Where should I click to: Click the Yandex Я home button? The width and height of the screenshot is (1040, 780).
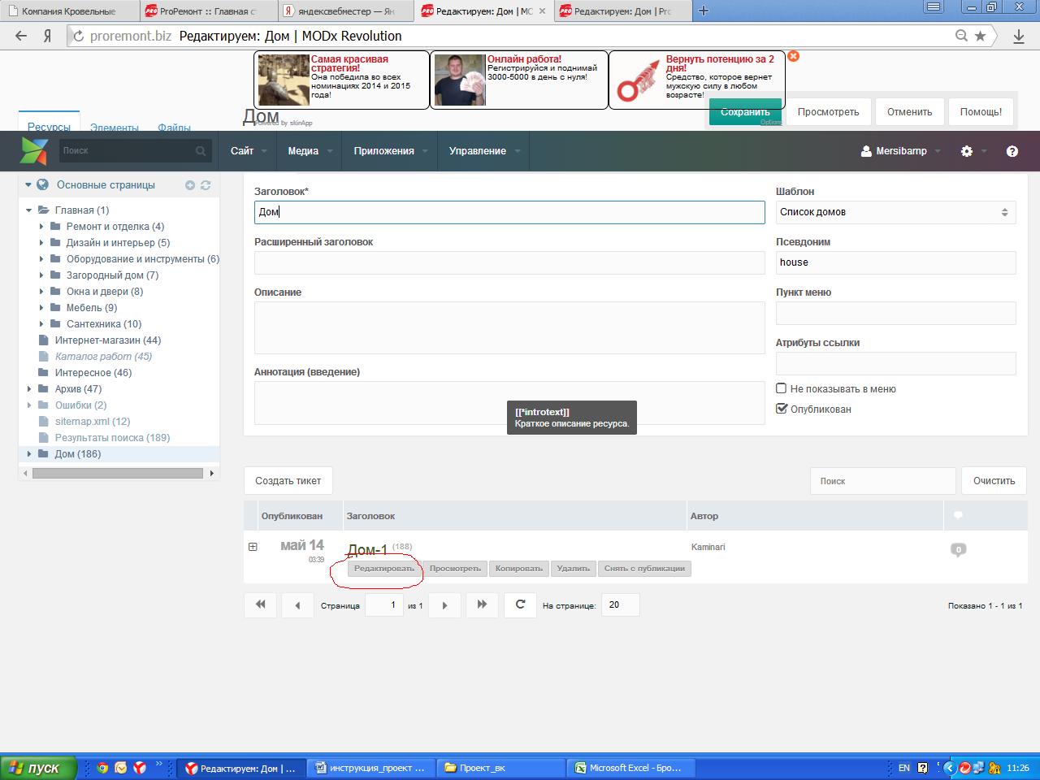tap(48, 36)
